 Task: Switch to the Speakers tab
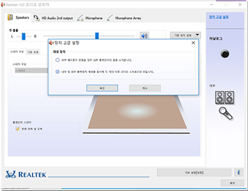(18, 17)
